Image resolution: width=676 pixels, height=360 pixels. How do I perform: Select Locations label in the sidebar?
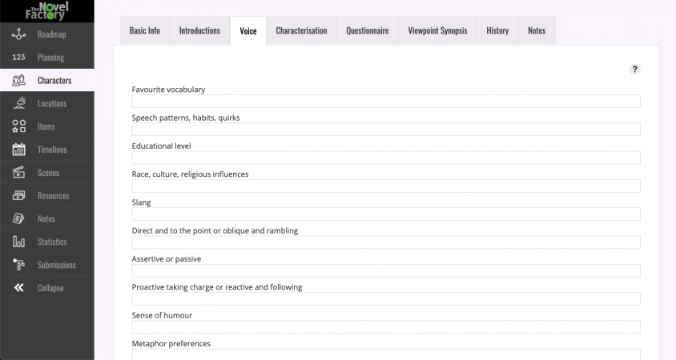click(x=52, y=103)
